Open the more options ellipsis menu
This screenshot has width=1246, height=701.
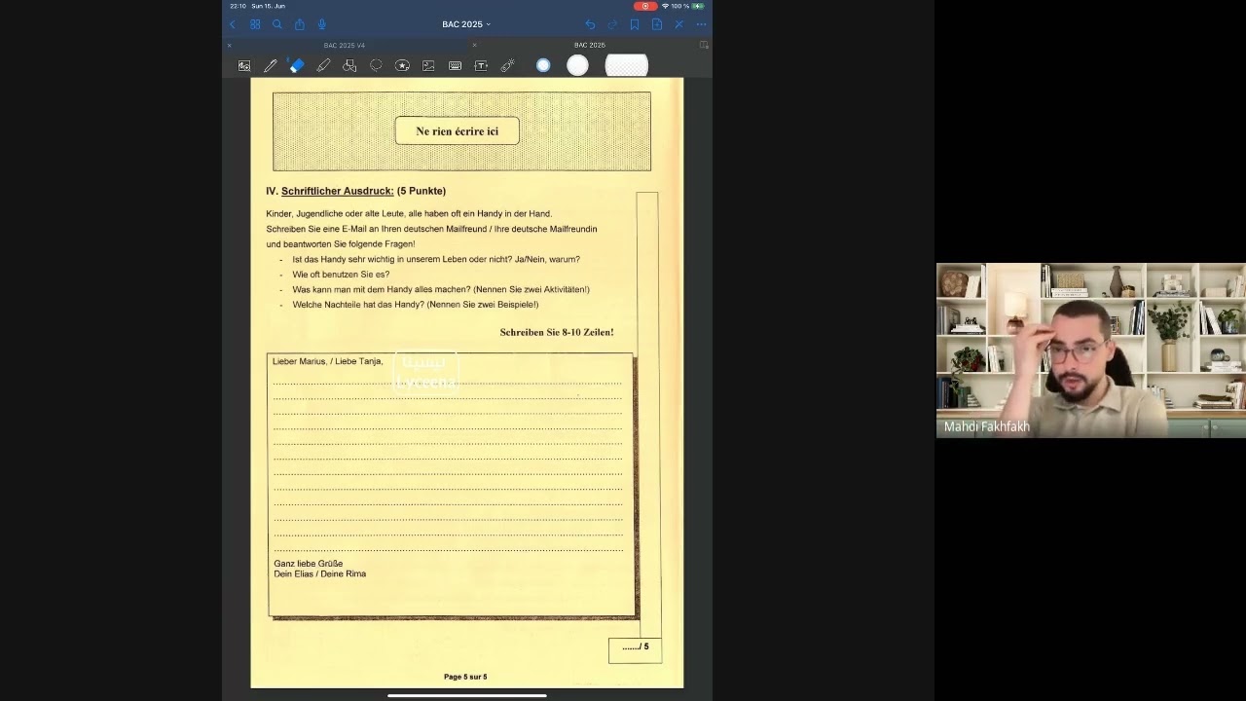coord(701,24)
